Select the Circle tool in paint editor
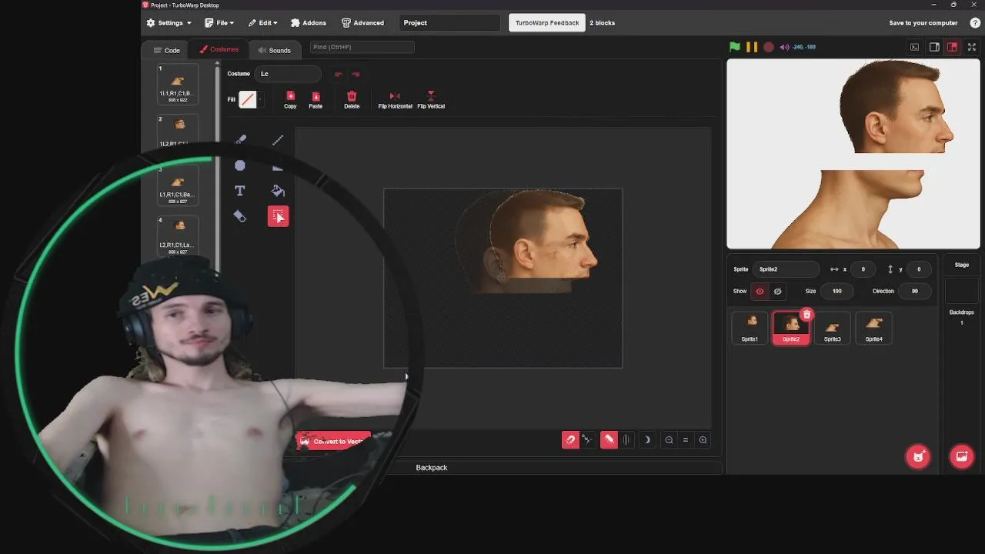 coord(240,165)
